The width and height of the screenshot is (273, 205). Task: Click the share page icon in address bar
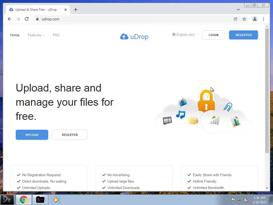pos(236,19)
